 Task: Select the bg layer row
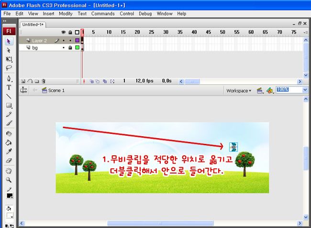point(50,48)
